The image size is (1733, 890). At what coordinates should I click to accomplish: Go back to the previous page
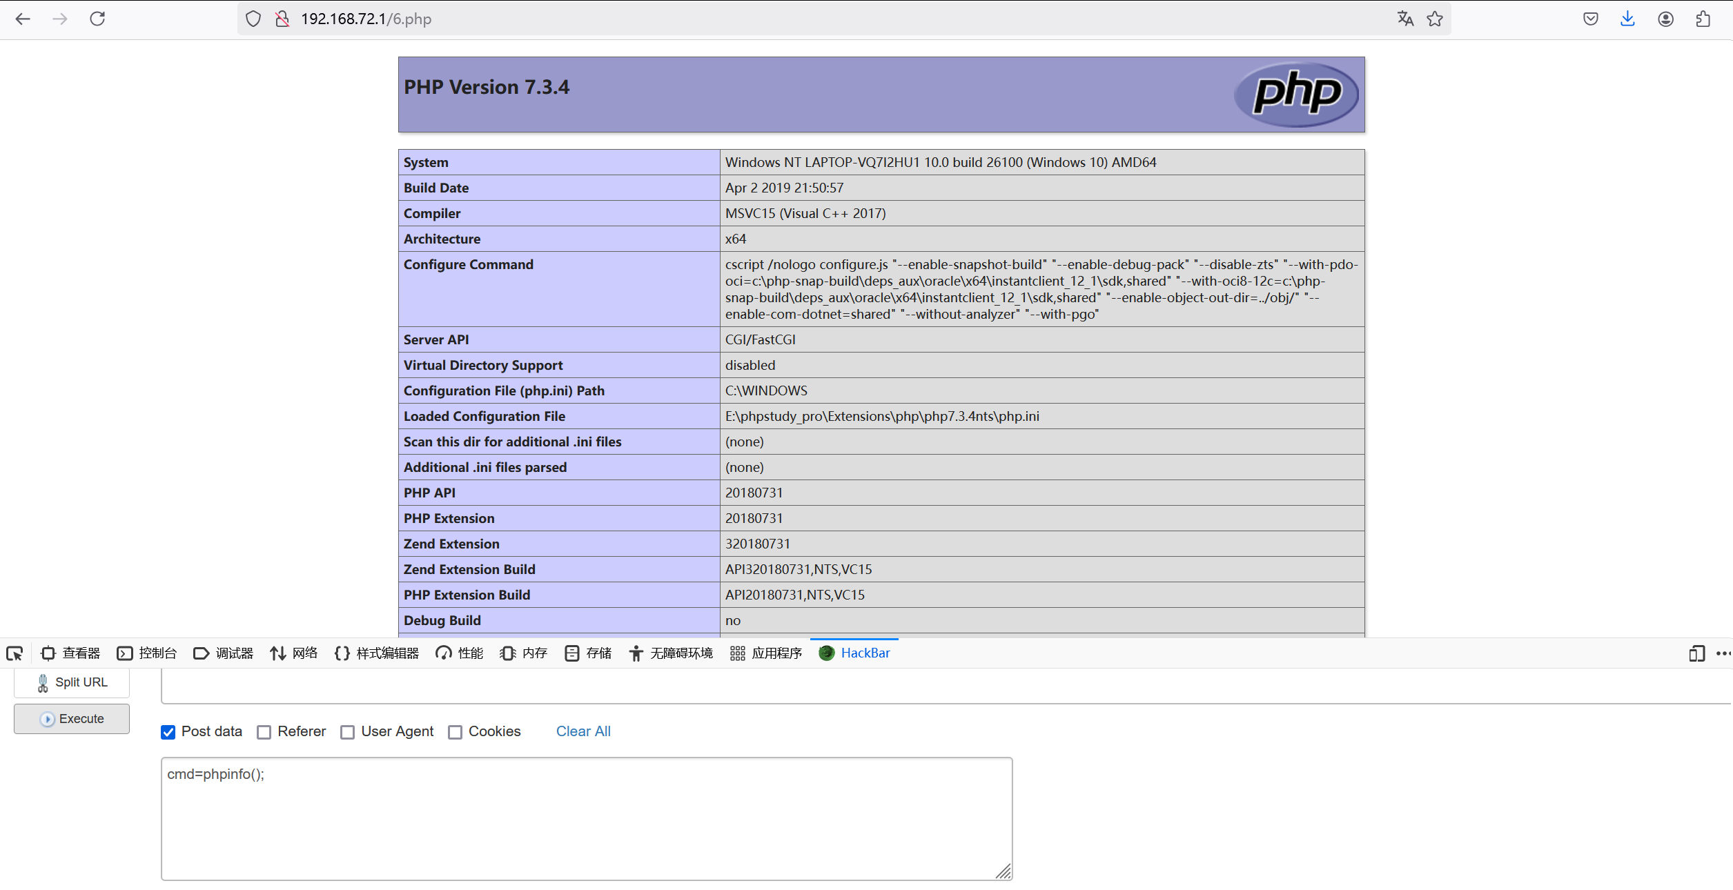(23, 19)
